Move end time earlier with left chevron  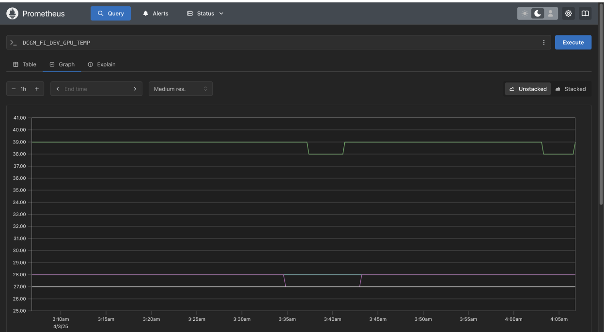(58, 89)
